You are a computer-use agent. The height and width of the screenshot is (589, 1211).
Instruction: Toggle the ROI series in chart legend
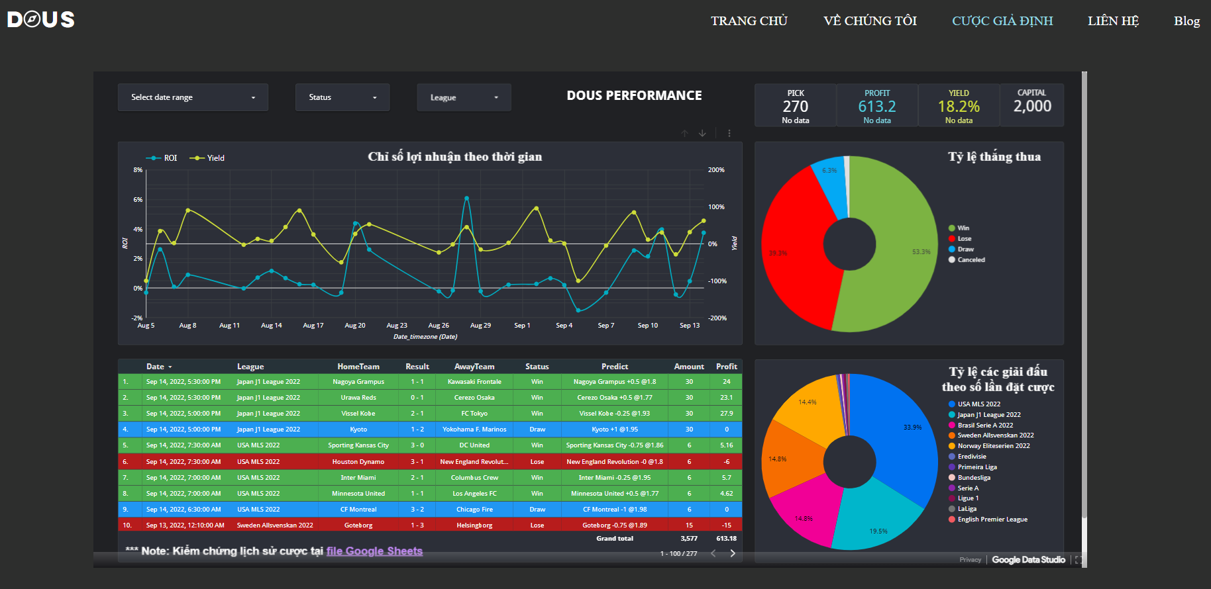(x=162, y=158)
